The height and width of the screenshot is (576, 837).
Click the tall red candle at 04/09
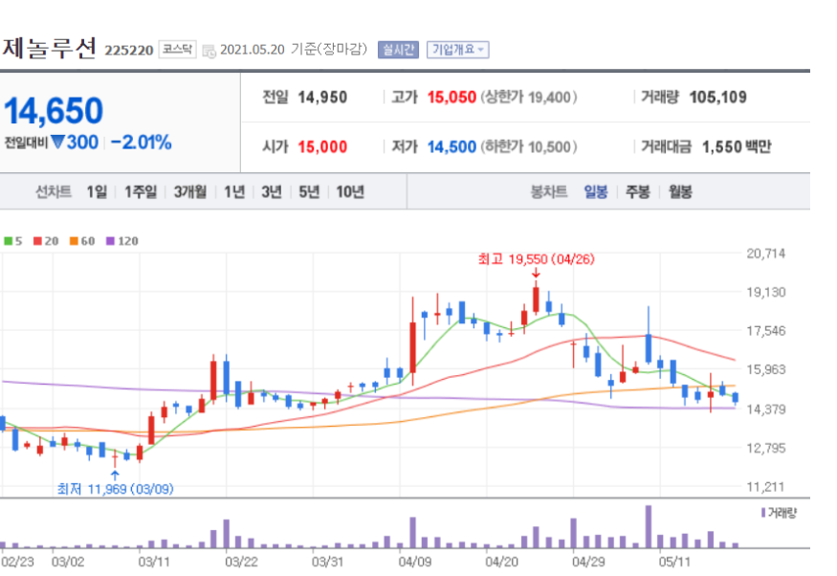[412, 343]
